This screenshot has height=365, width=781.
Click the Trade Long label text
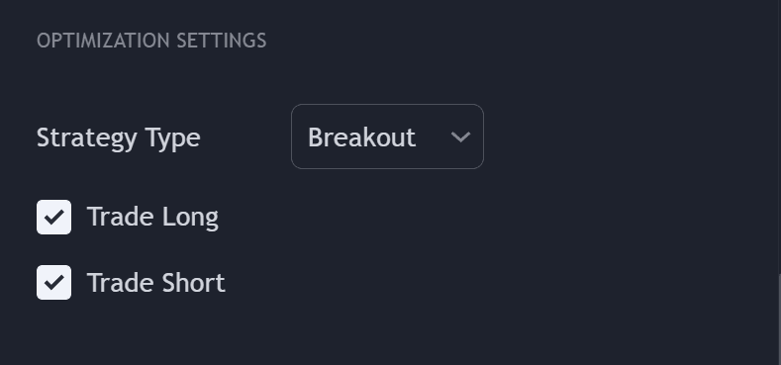[152, 217]
